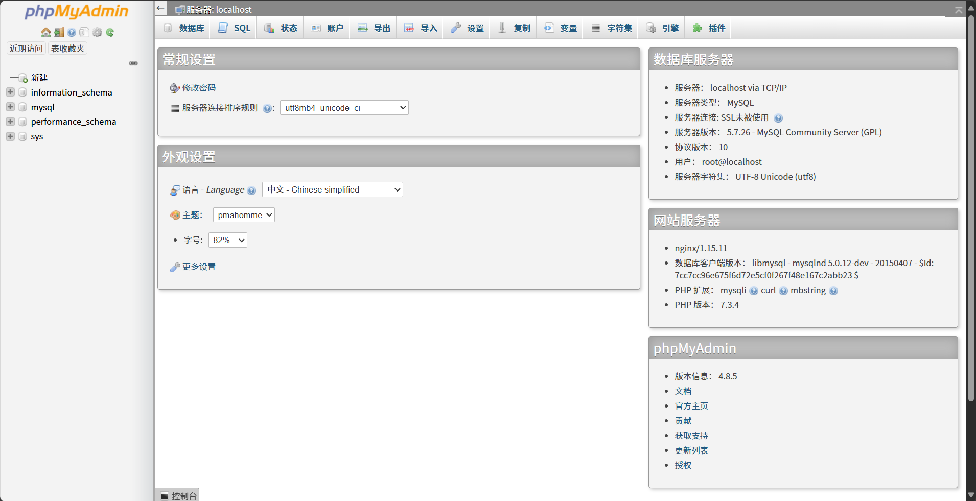Click the 更多设置 more settings link

coord(199,267)
